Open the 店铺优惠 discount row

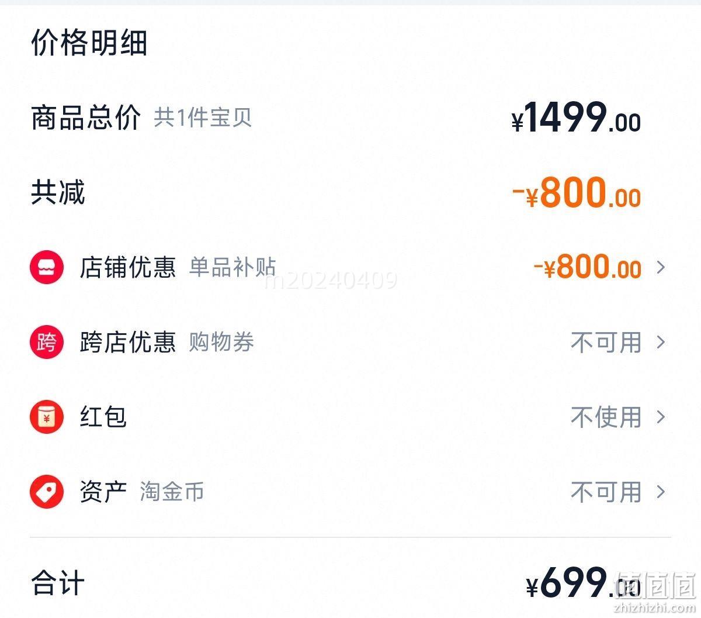click(x=350, y=267)
